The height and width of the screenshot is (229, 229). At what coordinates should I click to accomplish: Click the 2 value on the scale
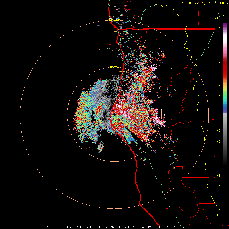(x=220, y=85)
